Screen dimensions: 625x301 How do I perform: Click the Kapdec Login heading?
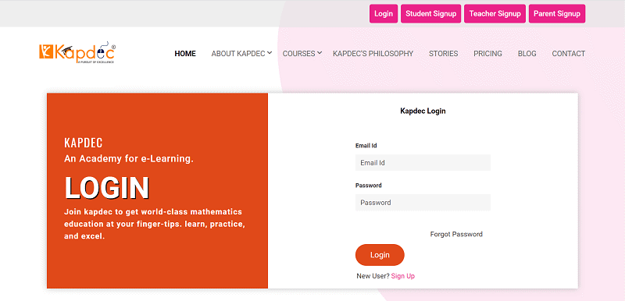click(x=423, y=111)
